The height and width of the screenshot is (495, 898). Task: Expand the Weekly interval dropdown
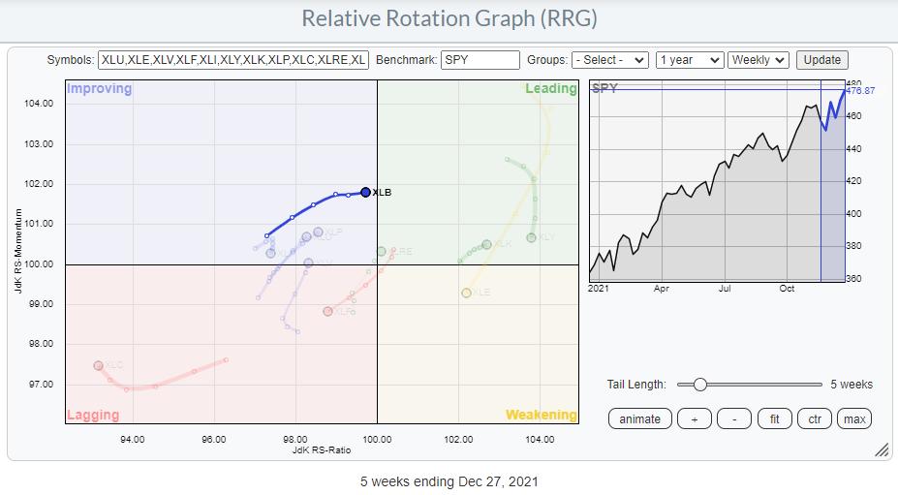pos(759,60)
